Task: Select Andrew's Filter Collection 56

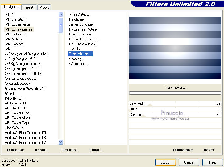Action: coord(25,138)
